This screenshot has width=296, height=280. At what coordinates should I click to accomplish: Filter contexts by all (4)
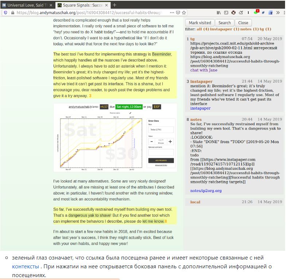tap(203, 29)
